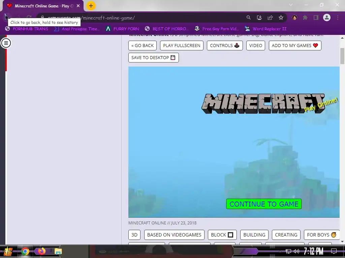345x258 pixels.
Task: Click the volume speaker icon in system tray
Action: click(x=296, y=251)
